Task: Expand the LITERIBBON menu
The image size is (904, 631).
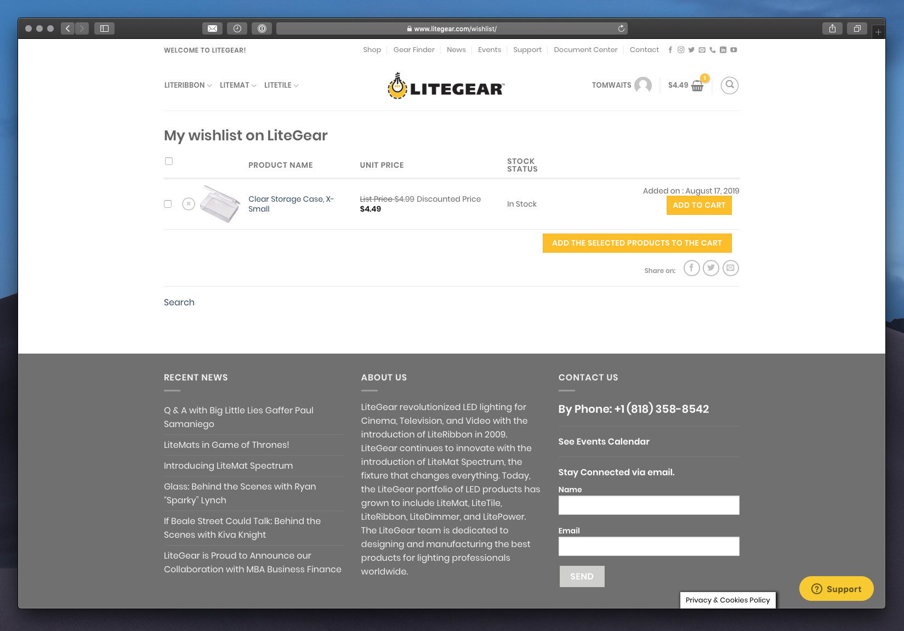Action: click(188, 86)
